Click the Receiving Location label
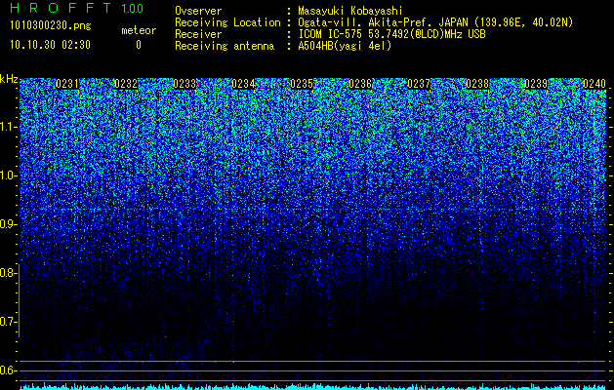This screenshot has width=614, height=390. pos(227,22)
